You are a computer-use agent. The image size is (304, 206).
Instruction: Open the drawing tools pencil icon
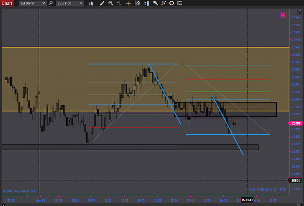coord(102,3)
